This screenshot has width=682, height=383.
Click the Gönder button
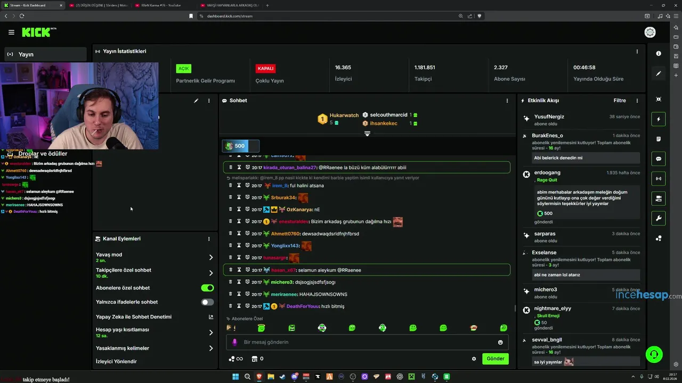[x=496, y=359]
